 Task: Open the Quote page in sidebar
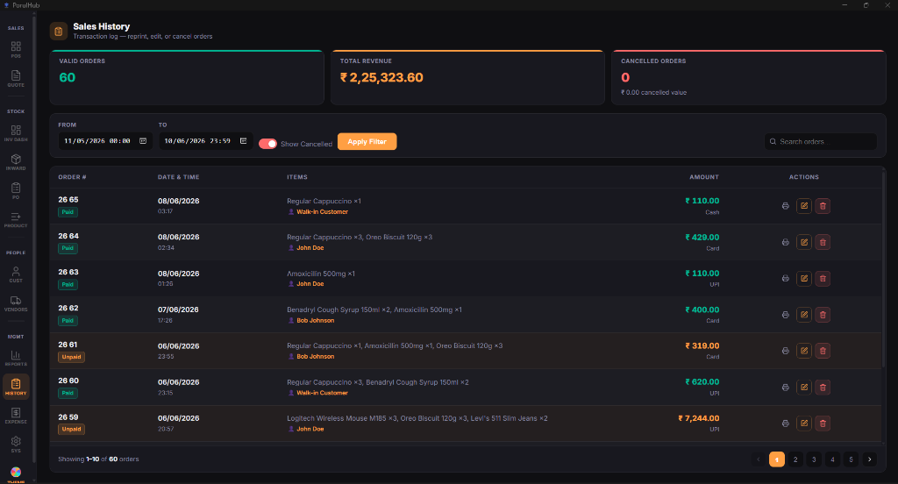click(16, 78)
